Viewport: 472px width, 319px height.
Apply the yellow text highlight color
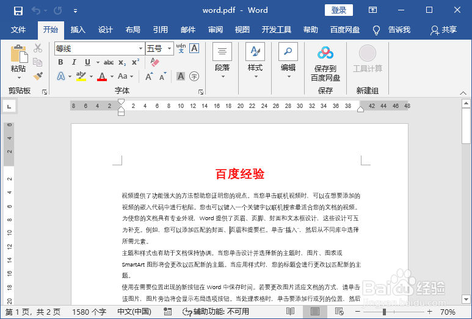coord(81,76)
